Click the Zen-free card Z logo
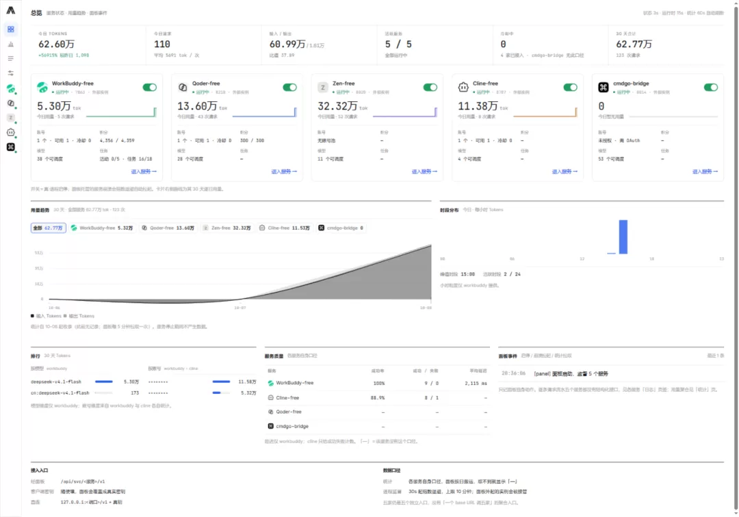 point(323,87)
